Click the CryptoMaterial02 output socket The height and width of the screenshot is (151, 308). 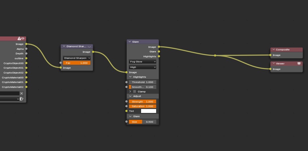coord(26,87)
